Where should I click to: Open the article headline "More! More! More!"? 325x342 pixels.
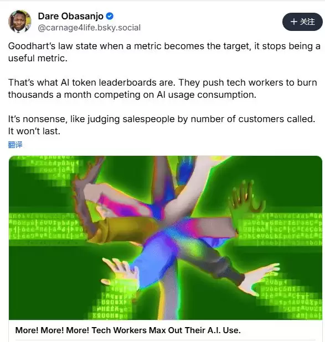click(128, 330)
